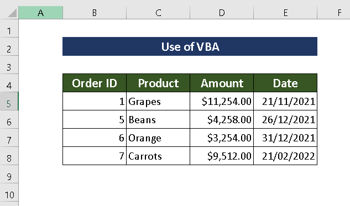Screen dimensions: 350x206
Task: Click the Select All corner triangle
Action: coord(12,13)
